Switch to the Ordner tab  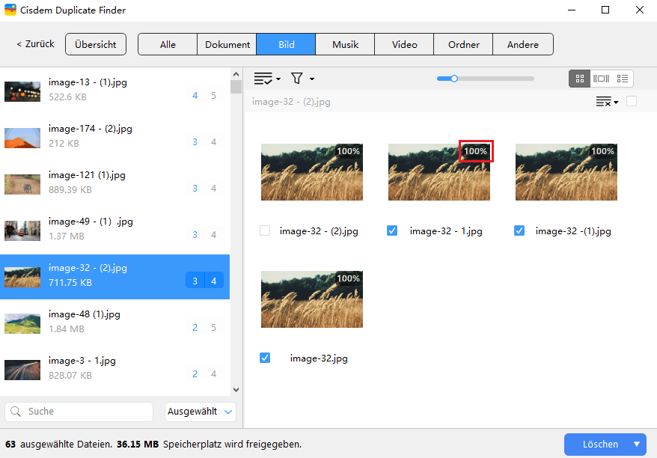click(x=463, y=44)
